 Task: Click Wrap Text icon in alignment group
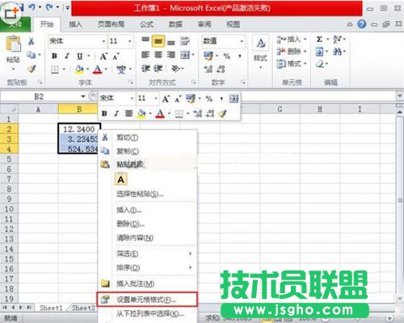pyautogui.click(x=185, y=41)
